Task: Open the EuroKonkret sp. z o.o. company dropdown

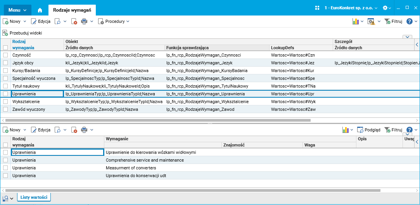Action: 350,8
